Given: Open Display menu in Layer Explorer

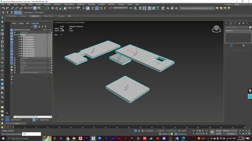Looking at the screenshot, I should (21, 23).
